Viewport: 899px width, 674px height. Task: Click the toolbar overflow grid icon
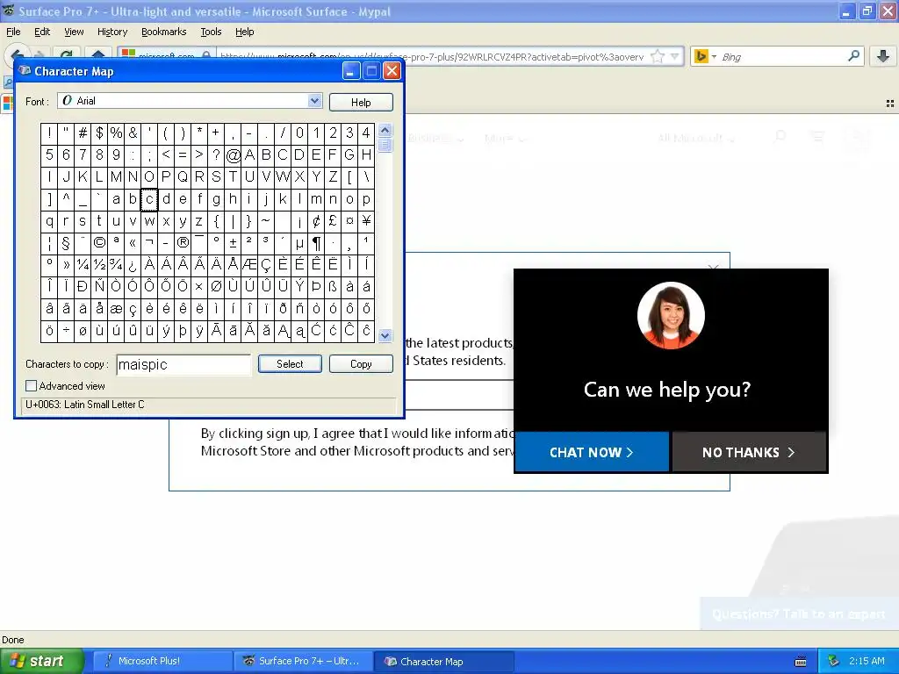[x=890, y=104]
